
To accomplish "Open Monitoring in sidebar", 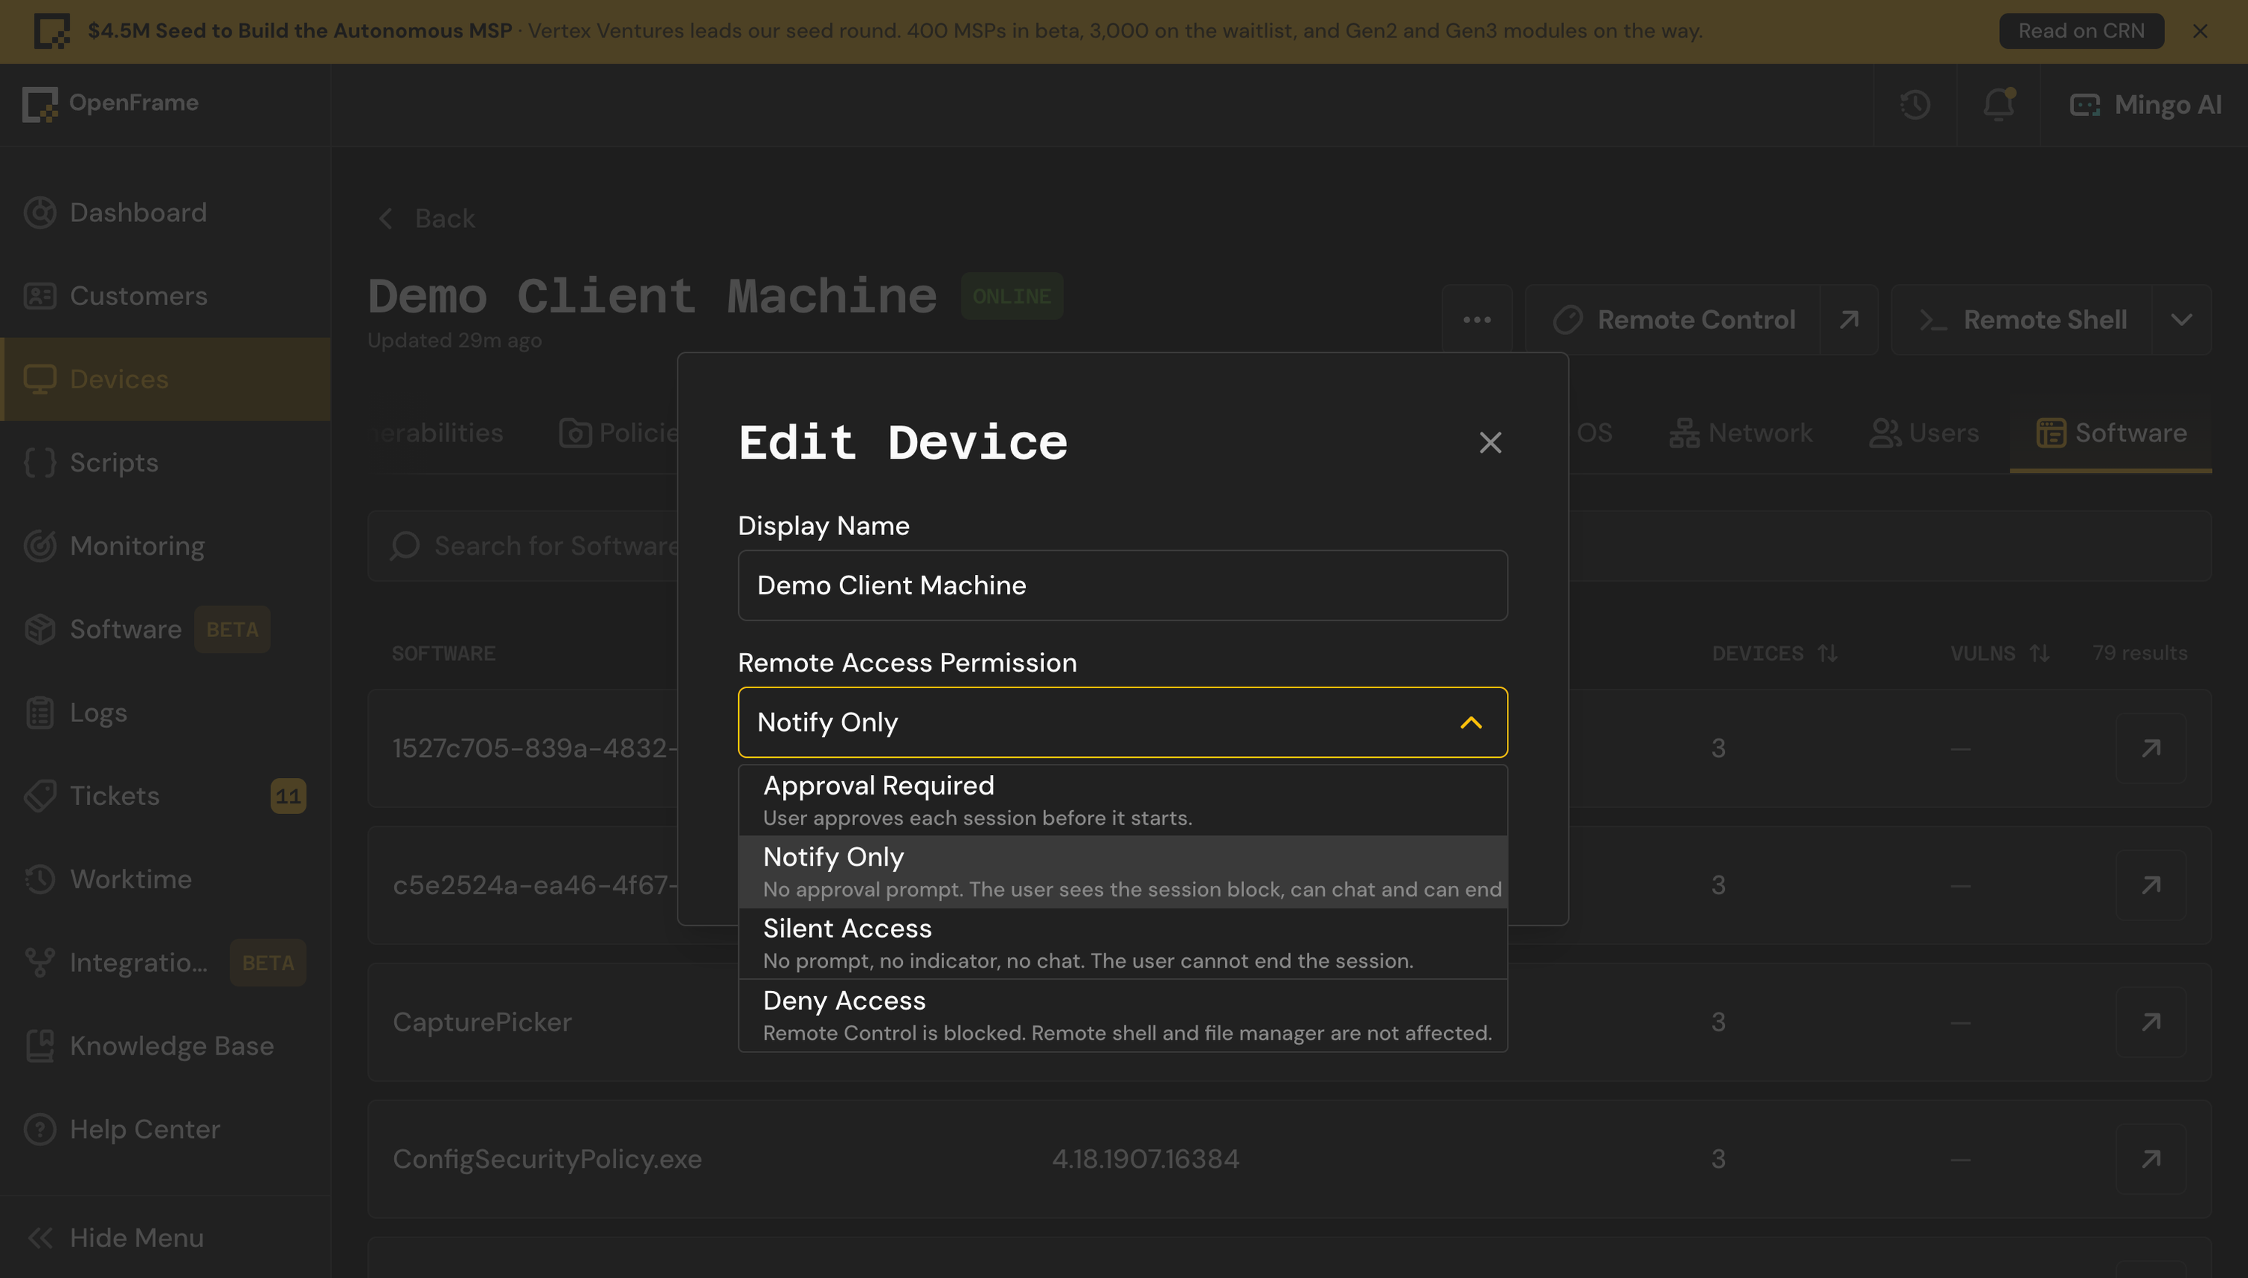I will tap(165, 546).
